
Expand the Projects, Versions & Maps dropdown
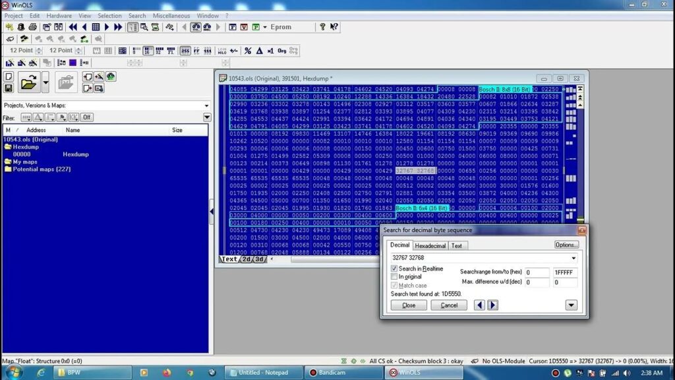206,106
